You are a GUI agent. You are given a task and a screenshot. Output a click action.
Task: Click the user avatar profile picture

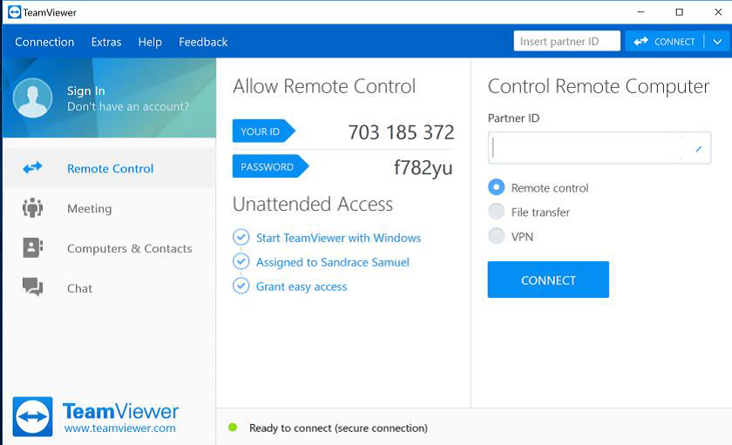pos(33,98)
